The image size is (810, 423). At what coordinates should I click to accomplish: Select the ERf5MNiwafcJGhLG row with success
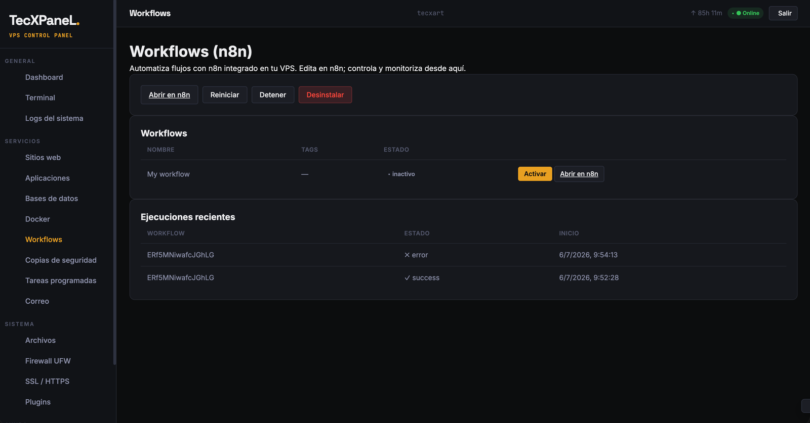tap(463, 277)
